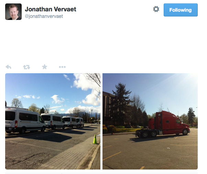Click the Jonathan Vervaet display name

[x=51, y=9]
